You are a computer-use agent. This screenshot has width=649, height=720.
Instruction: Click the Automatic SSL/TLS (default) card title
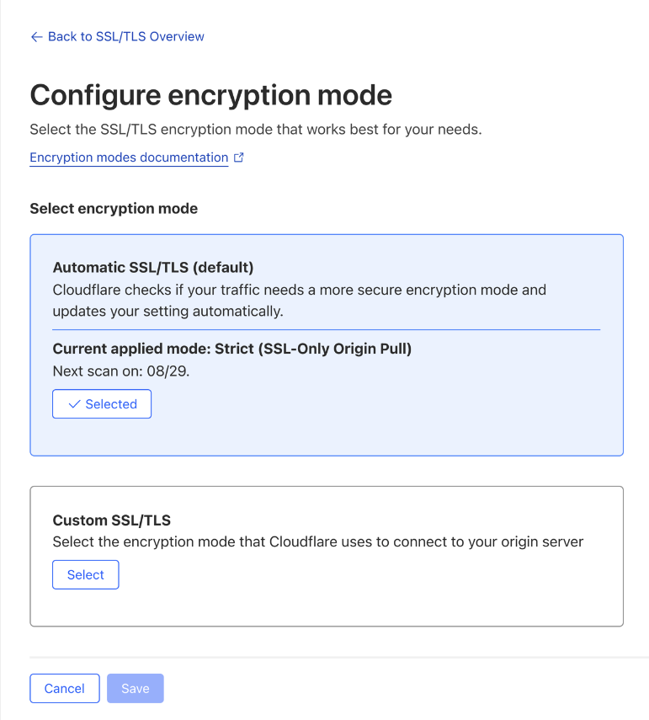[153, 268]
